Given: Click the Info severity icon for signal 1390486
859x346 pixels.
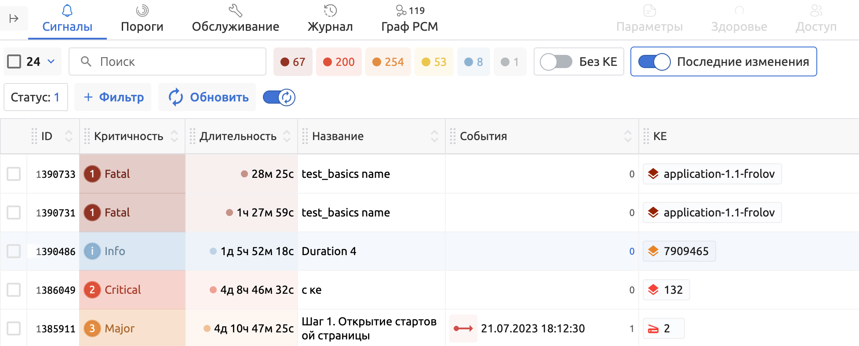Looking at the screenshot, I should point(92,252).
